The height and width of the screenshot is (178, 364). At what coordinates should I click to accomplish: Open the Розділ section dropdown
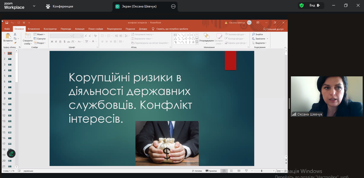(x=39, y=43)
